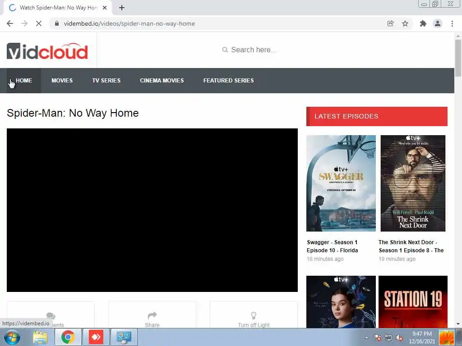Click the browser forward arrow
This screenshot has height=346, width=462.
click(x=24, y=23)
